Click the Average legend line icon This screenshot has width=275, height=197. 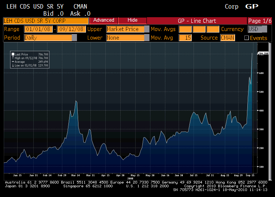click(13, 62)
